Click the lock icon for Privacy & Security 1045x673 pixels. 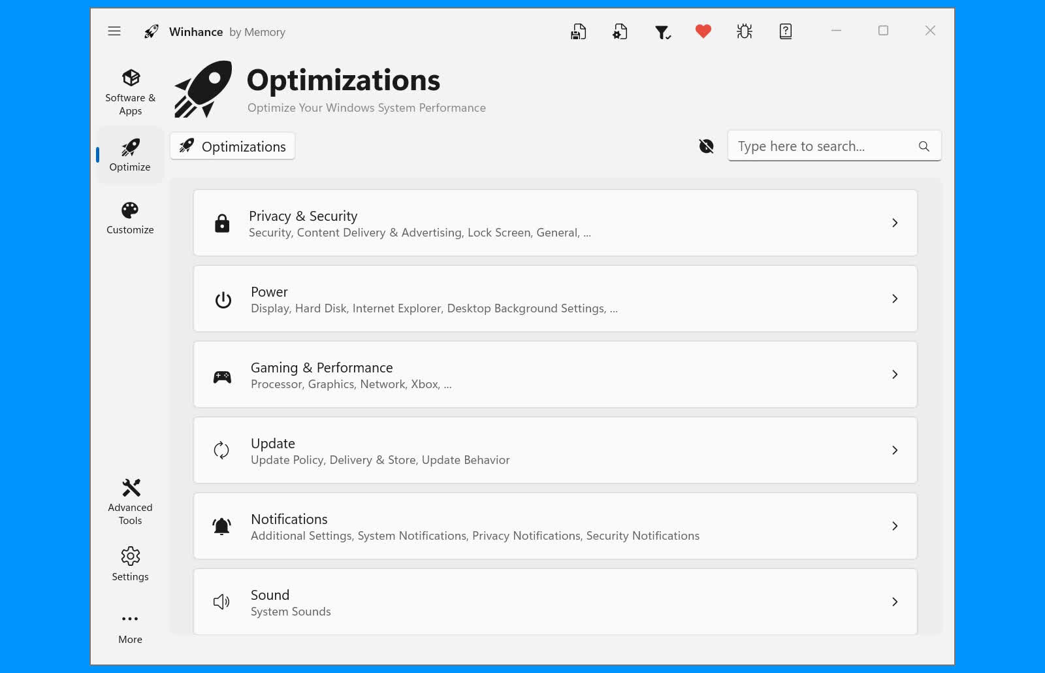pos(222,223)
